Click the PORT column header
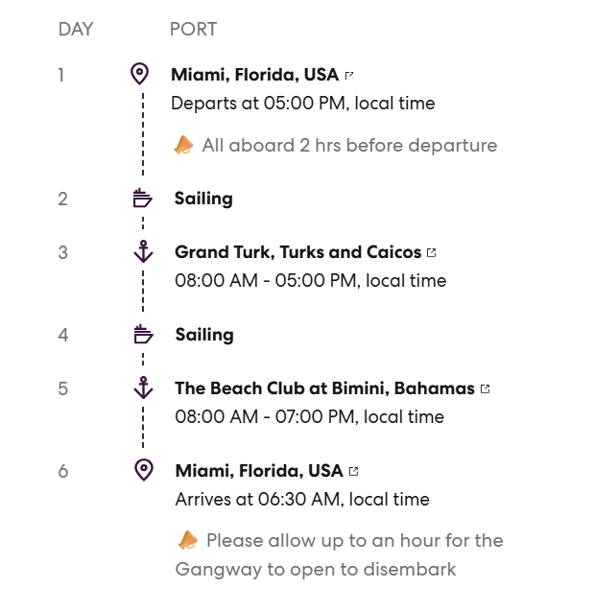This screenshot has height=611, width=594. coord(193,29)
